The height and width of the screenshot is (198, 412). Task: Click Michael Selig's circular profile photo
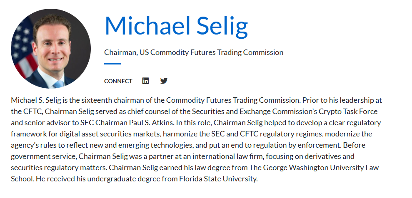click(x=51, y=49)
